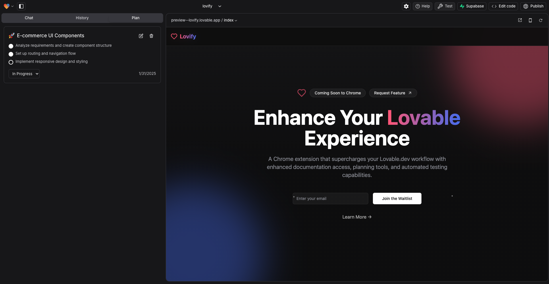Click the email address input field
The height and width of the screenshot is (284, 549).
click(x=330, y=198)
